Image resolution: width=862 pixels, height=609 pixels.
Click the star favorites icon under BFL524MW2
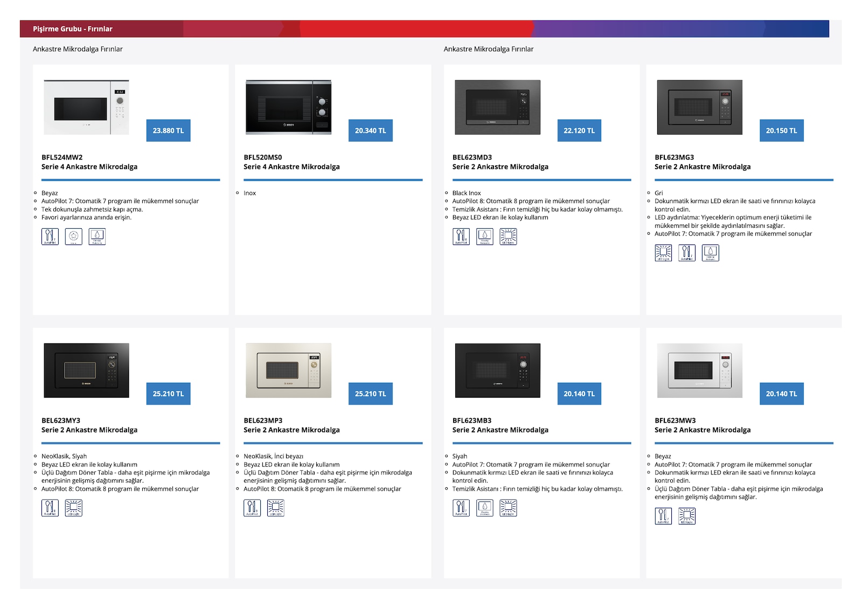[74, 236]
